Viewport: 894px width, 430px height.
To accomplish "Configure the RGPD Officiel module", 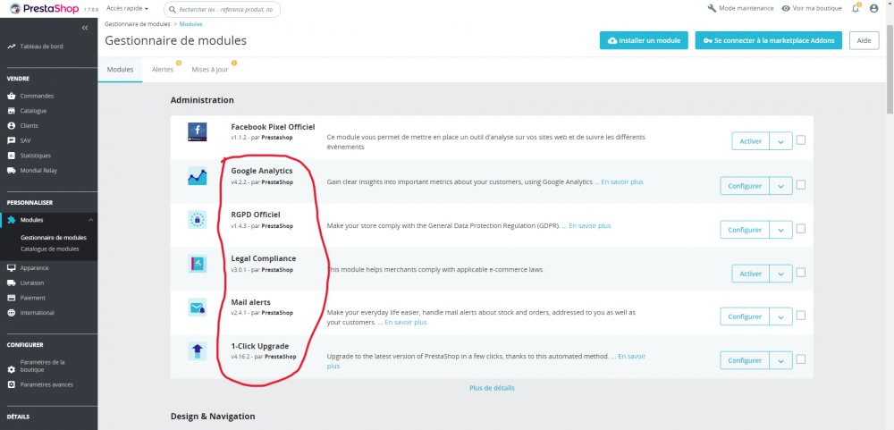I will click(745, 230).
